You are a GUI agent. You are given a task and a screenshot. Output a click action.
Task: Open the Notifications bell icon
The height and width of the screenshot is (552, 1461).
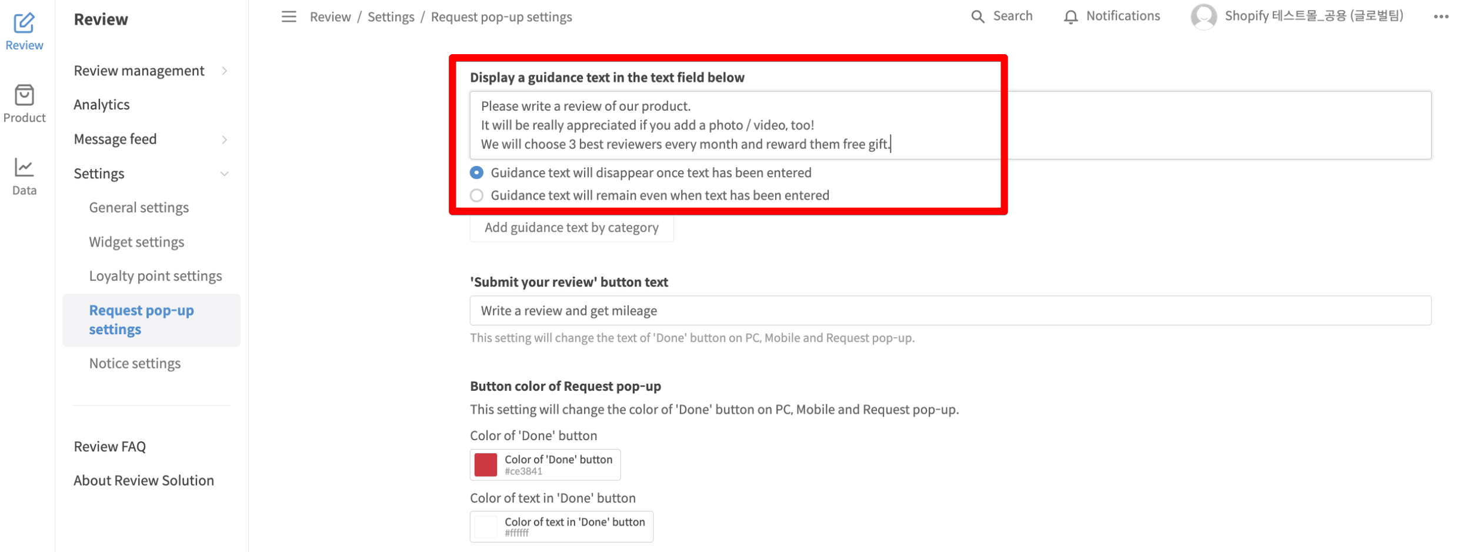1070,16
